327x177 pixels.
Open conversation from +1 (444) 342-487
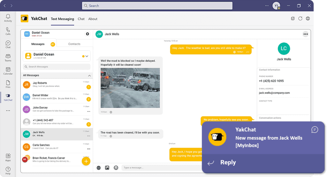(57, 122)
